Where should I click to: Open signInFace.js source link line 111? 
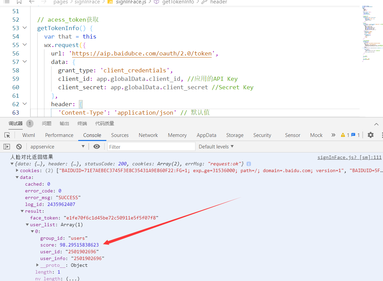pyautogui.click(x=349, y=157)
